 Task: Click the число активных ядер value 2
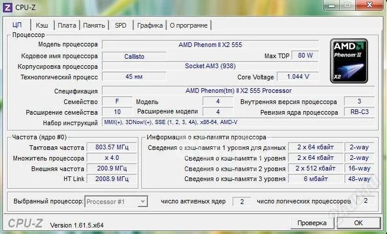[242, 202]
